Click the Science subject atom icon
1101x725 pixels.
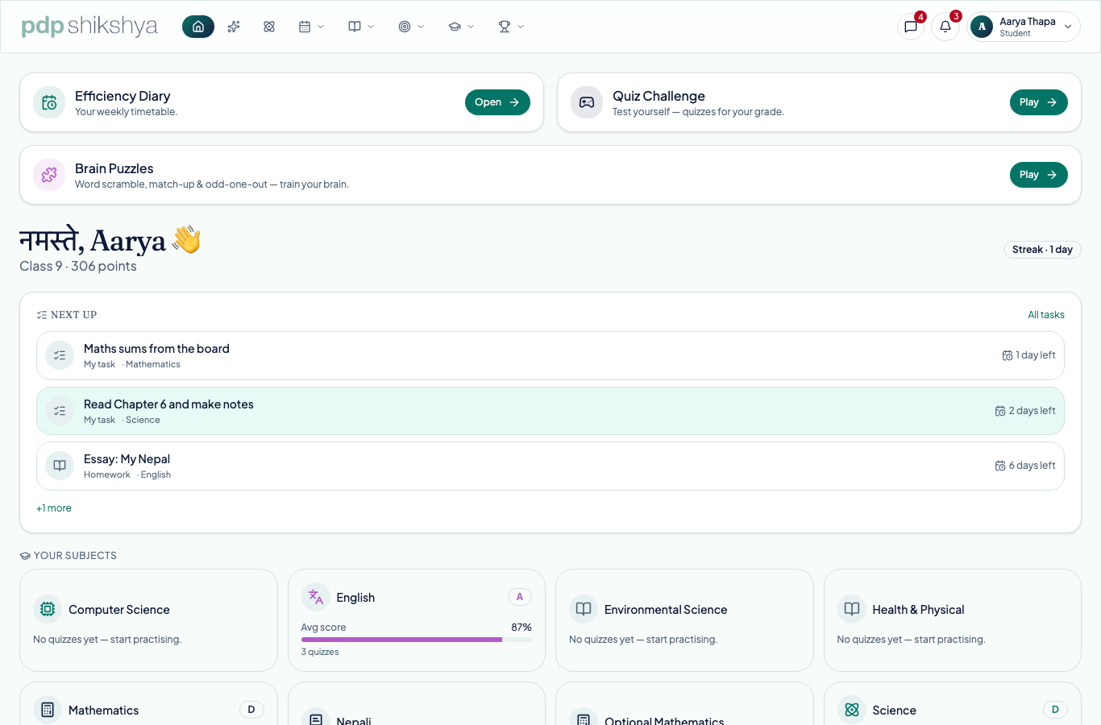point(852,710)
